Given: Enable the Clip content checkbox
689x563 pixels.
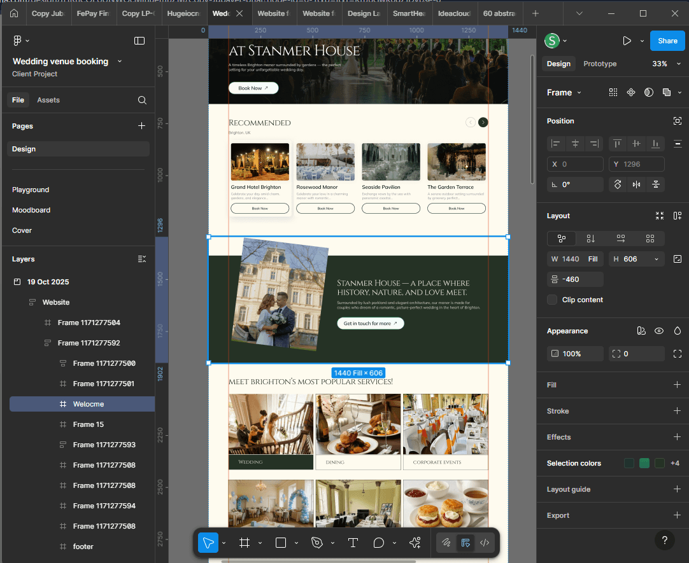Looking at the screenshot, I should (552, 300).
